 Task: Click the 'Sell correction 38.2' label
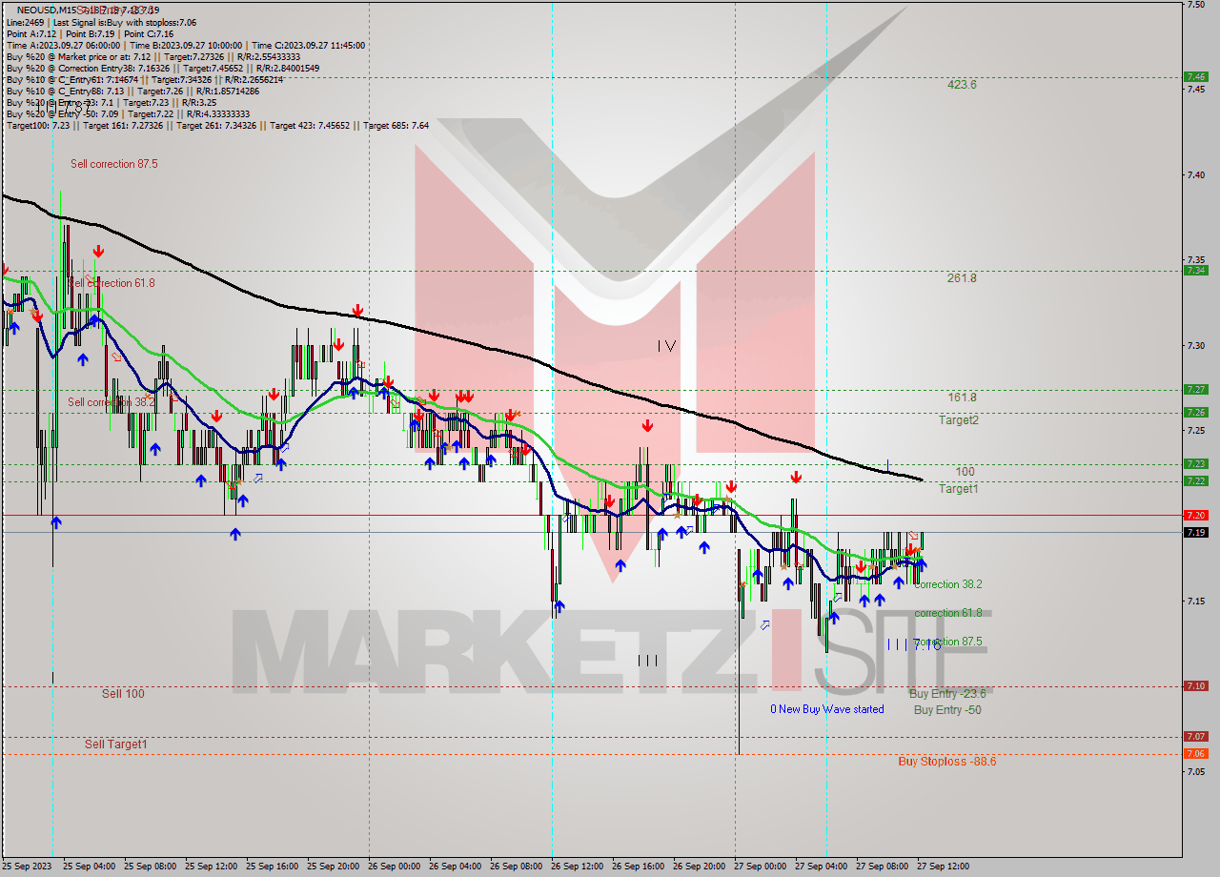click(x=112, y=402)
